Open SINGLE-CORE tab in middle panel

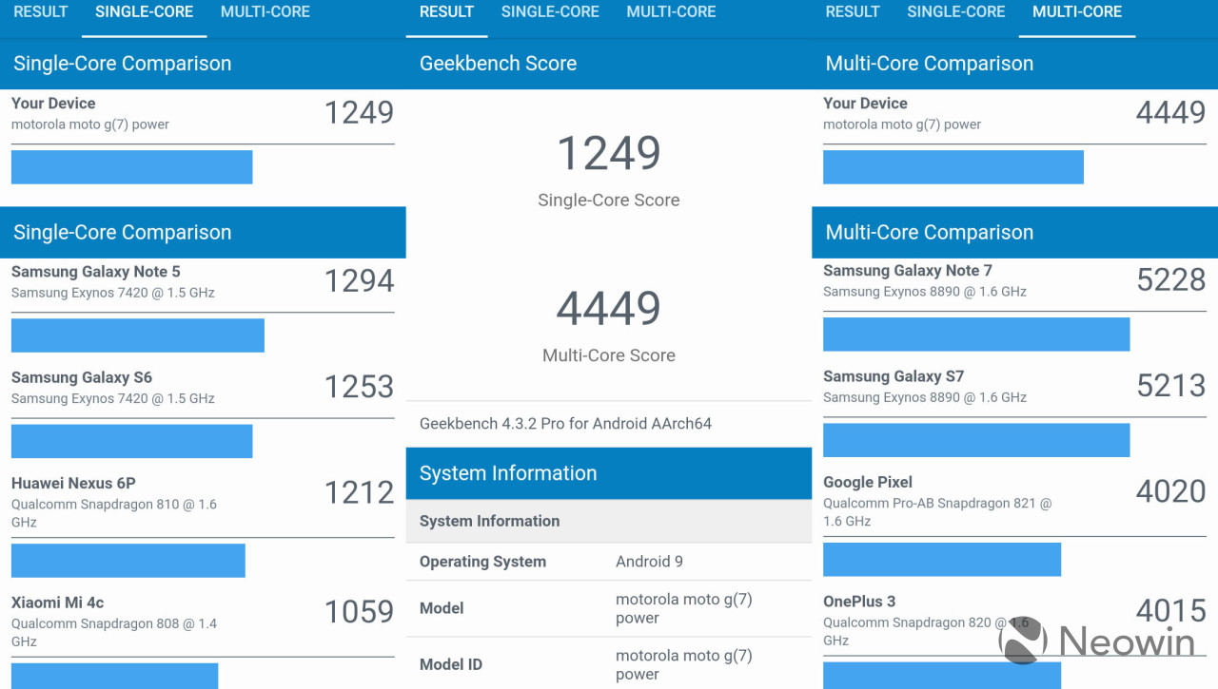pyautogui.click(x=550, y=12)
